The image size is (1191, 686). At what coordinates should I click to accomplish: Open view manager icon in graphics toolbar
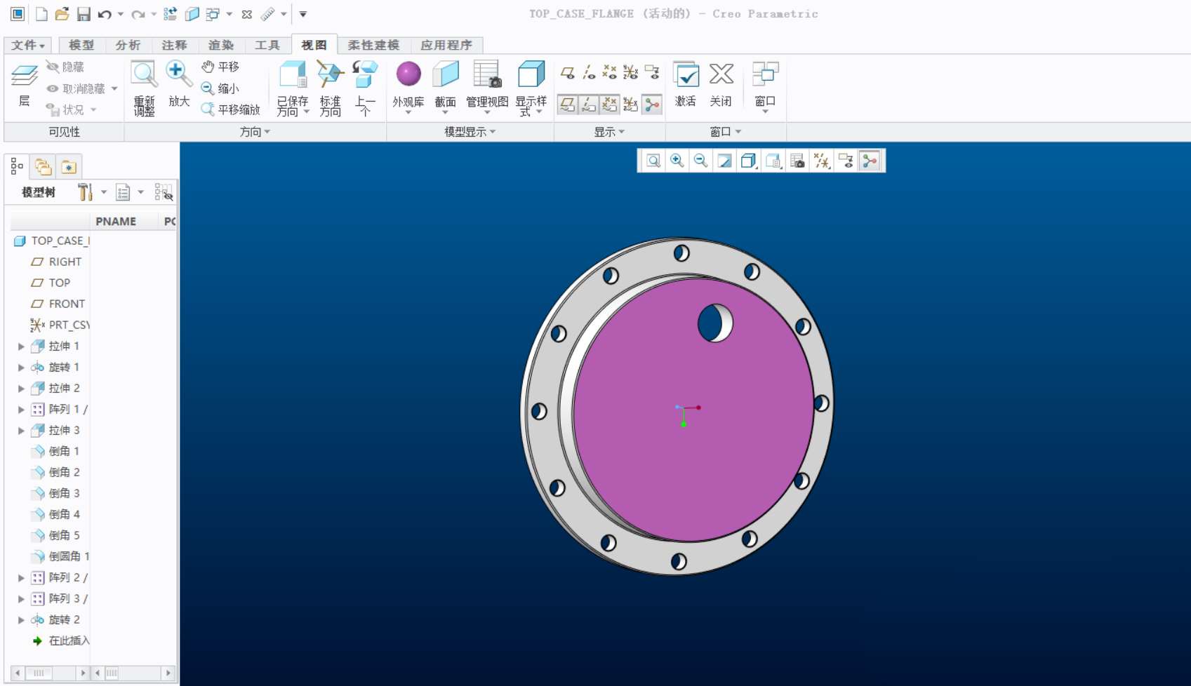tap(797, 161)
